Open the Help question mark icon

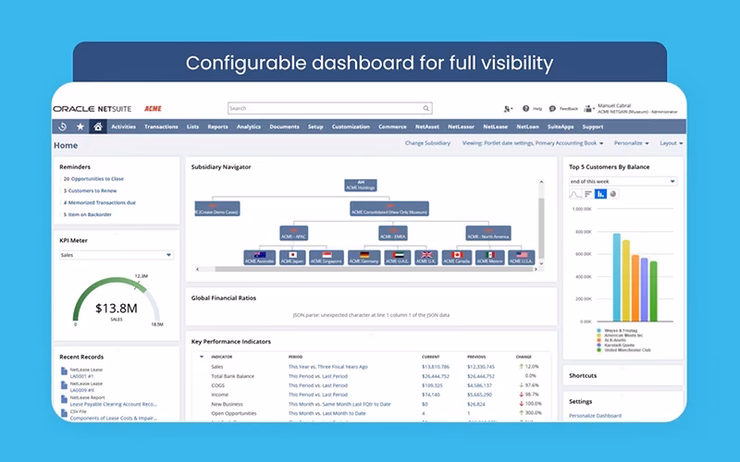525,108
